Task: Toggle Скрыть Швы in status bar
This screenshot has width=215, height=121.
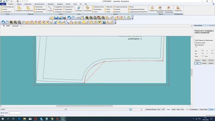Action: 203,110
